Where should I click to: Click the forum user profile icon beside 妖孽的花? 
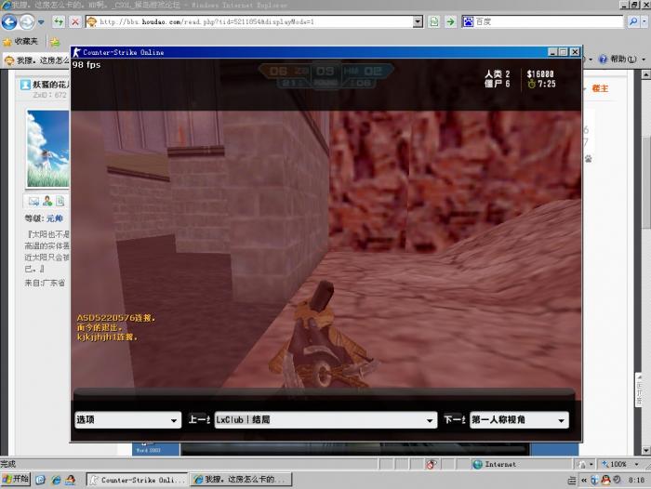pyautogui.click(x=25, y=85)
